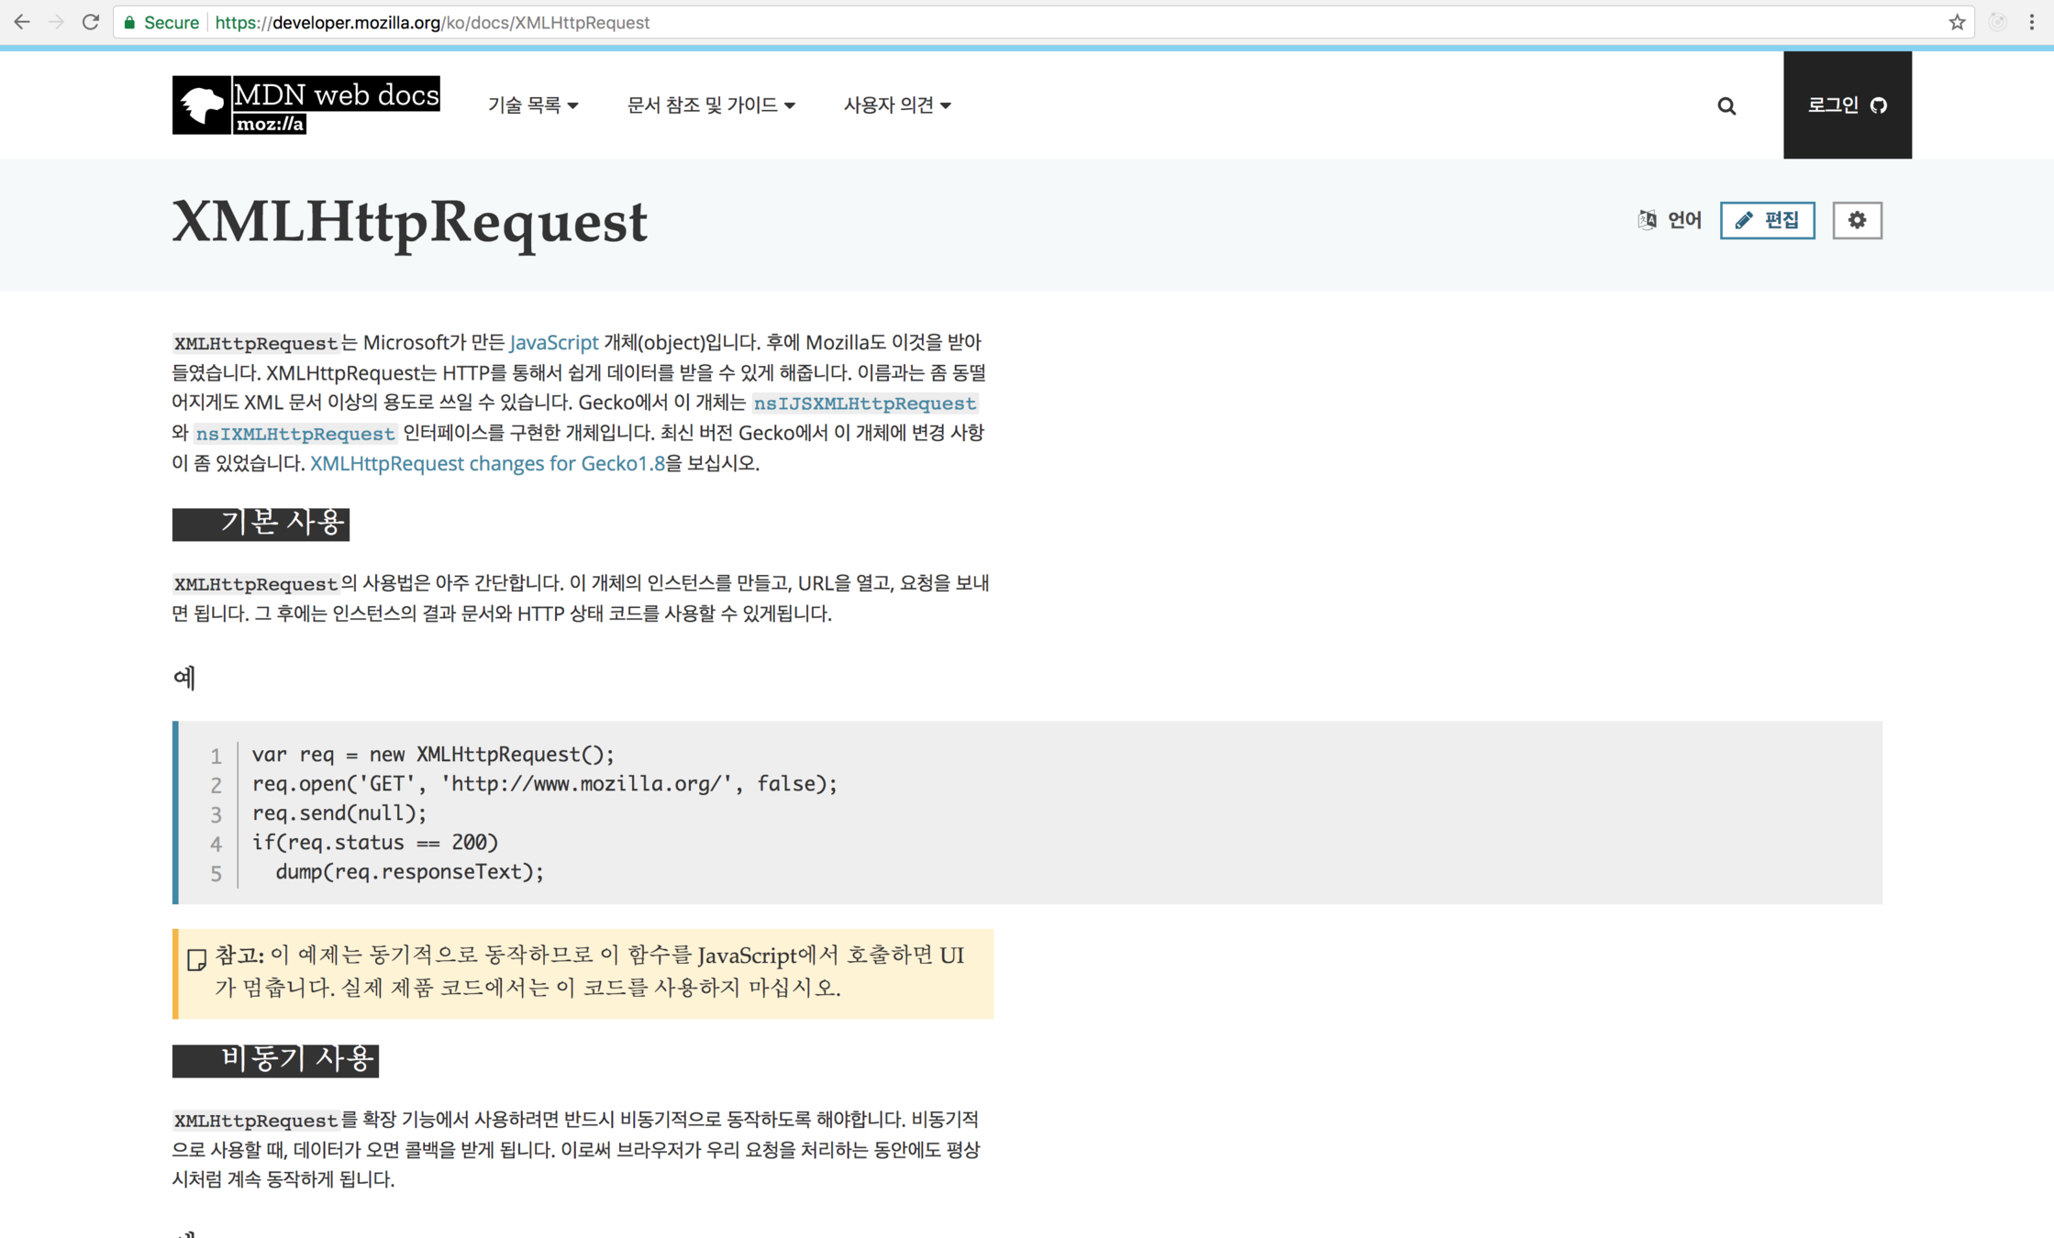Image resolution: width=2054 pixels, height=1238 pixels.
Task: Open the JavaScript link
Action: coord(553,342)
